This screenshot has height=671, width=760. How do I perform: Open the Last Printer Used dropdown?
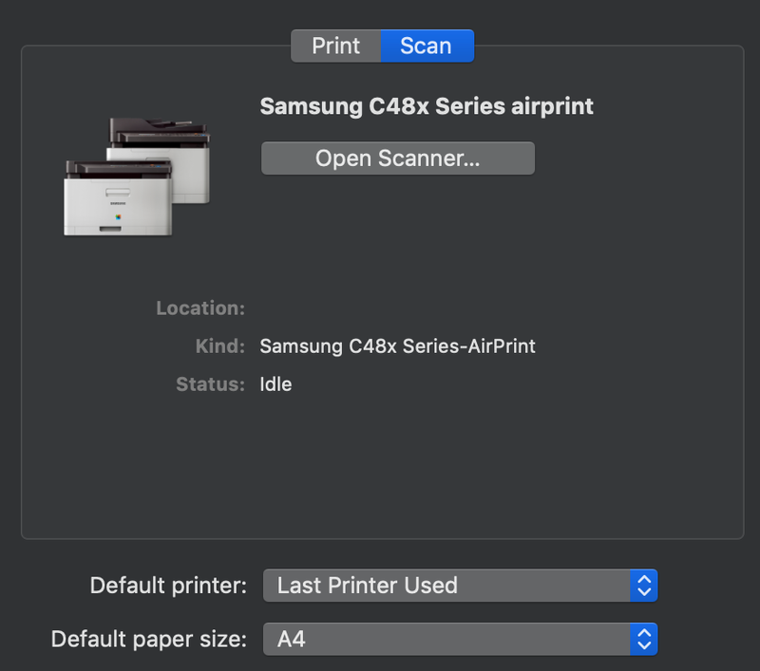[446, 586]
